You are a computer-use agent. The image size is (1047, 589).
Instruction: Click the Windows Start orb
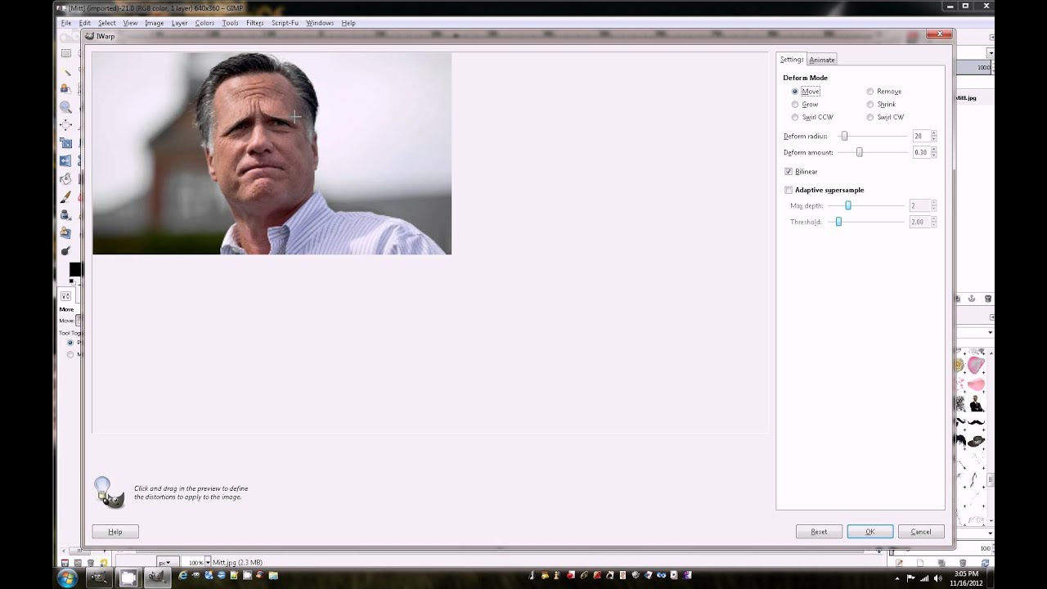pyautogui.click(x=67, y=578)
